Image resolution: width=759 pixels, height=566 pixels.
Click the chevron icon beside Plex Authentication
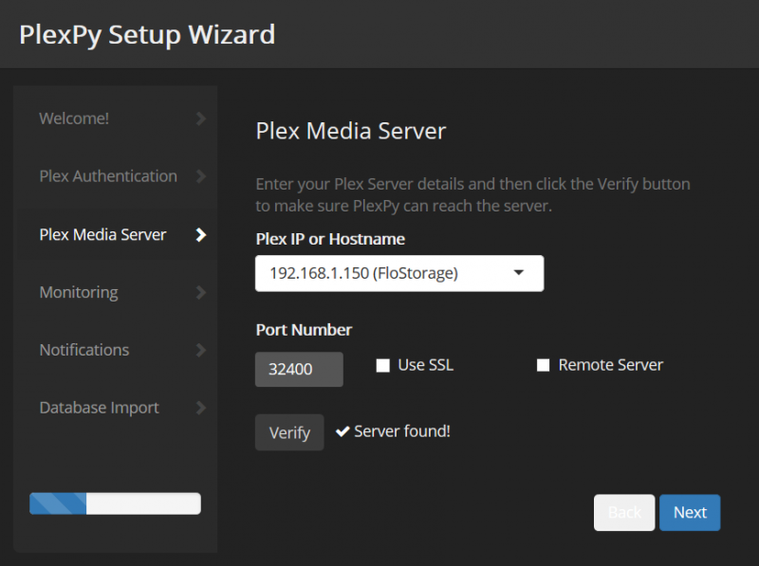point(199,176)
